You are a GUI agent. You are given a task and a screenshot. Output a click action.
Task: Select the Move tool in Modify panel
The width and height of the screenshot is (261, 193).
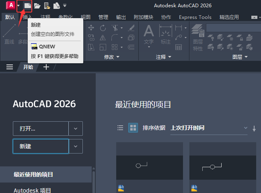91,28
